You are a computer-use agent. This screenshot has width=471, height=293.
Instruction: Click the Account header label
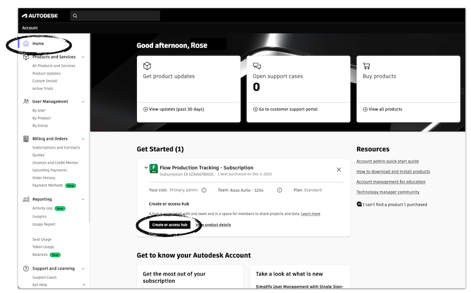30,28
